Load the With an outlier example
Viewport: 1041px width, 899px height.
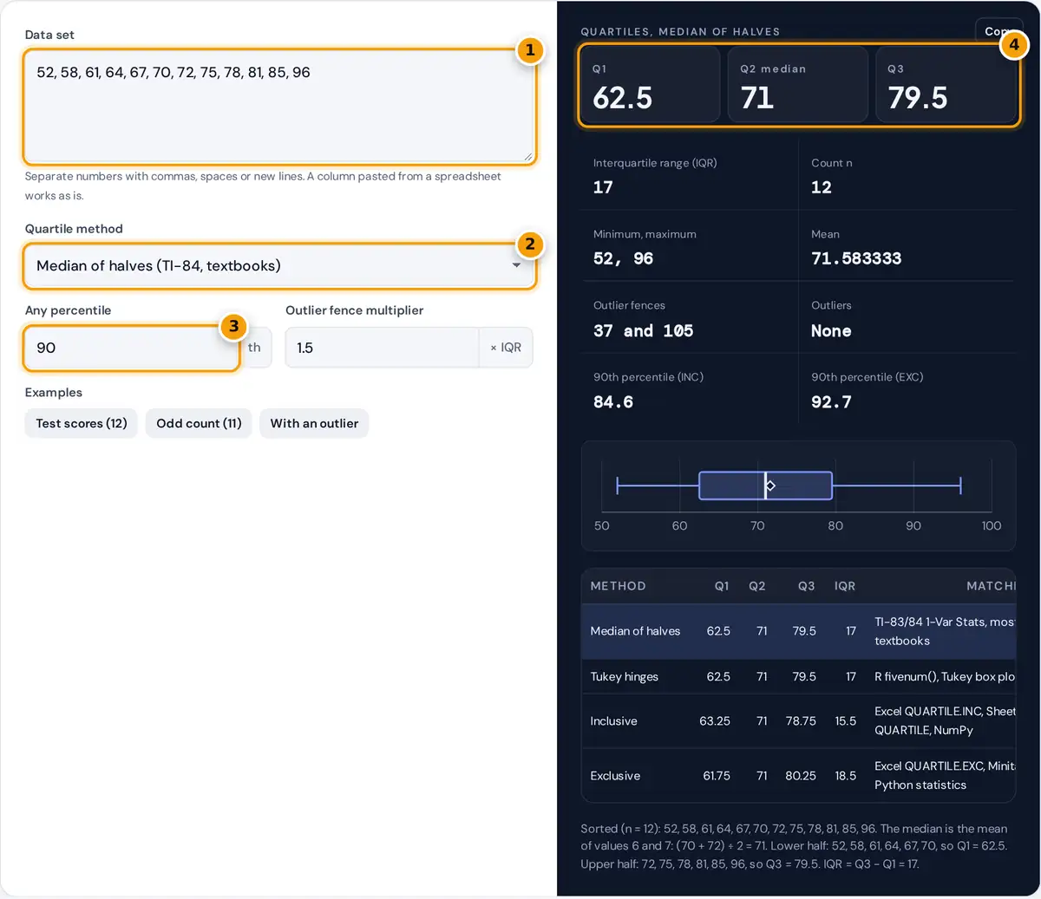(x=314, y=423)
